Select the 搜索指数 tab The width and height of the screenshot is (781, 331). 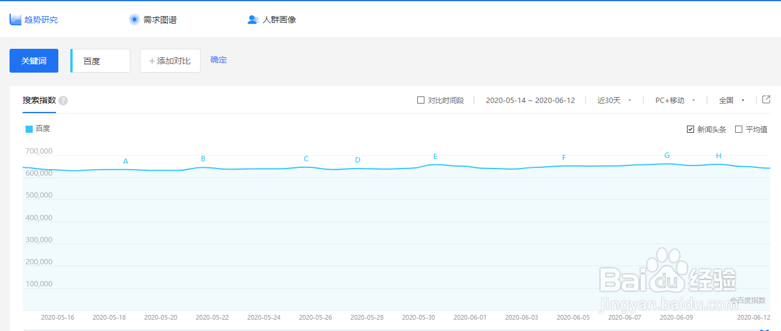pos(39,100)
